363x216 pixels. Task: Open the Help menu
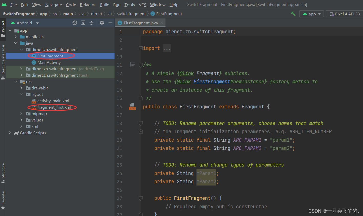(x=174, y=5)
